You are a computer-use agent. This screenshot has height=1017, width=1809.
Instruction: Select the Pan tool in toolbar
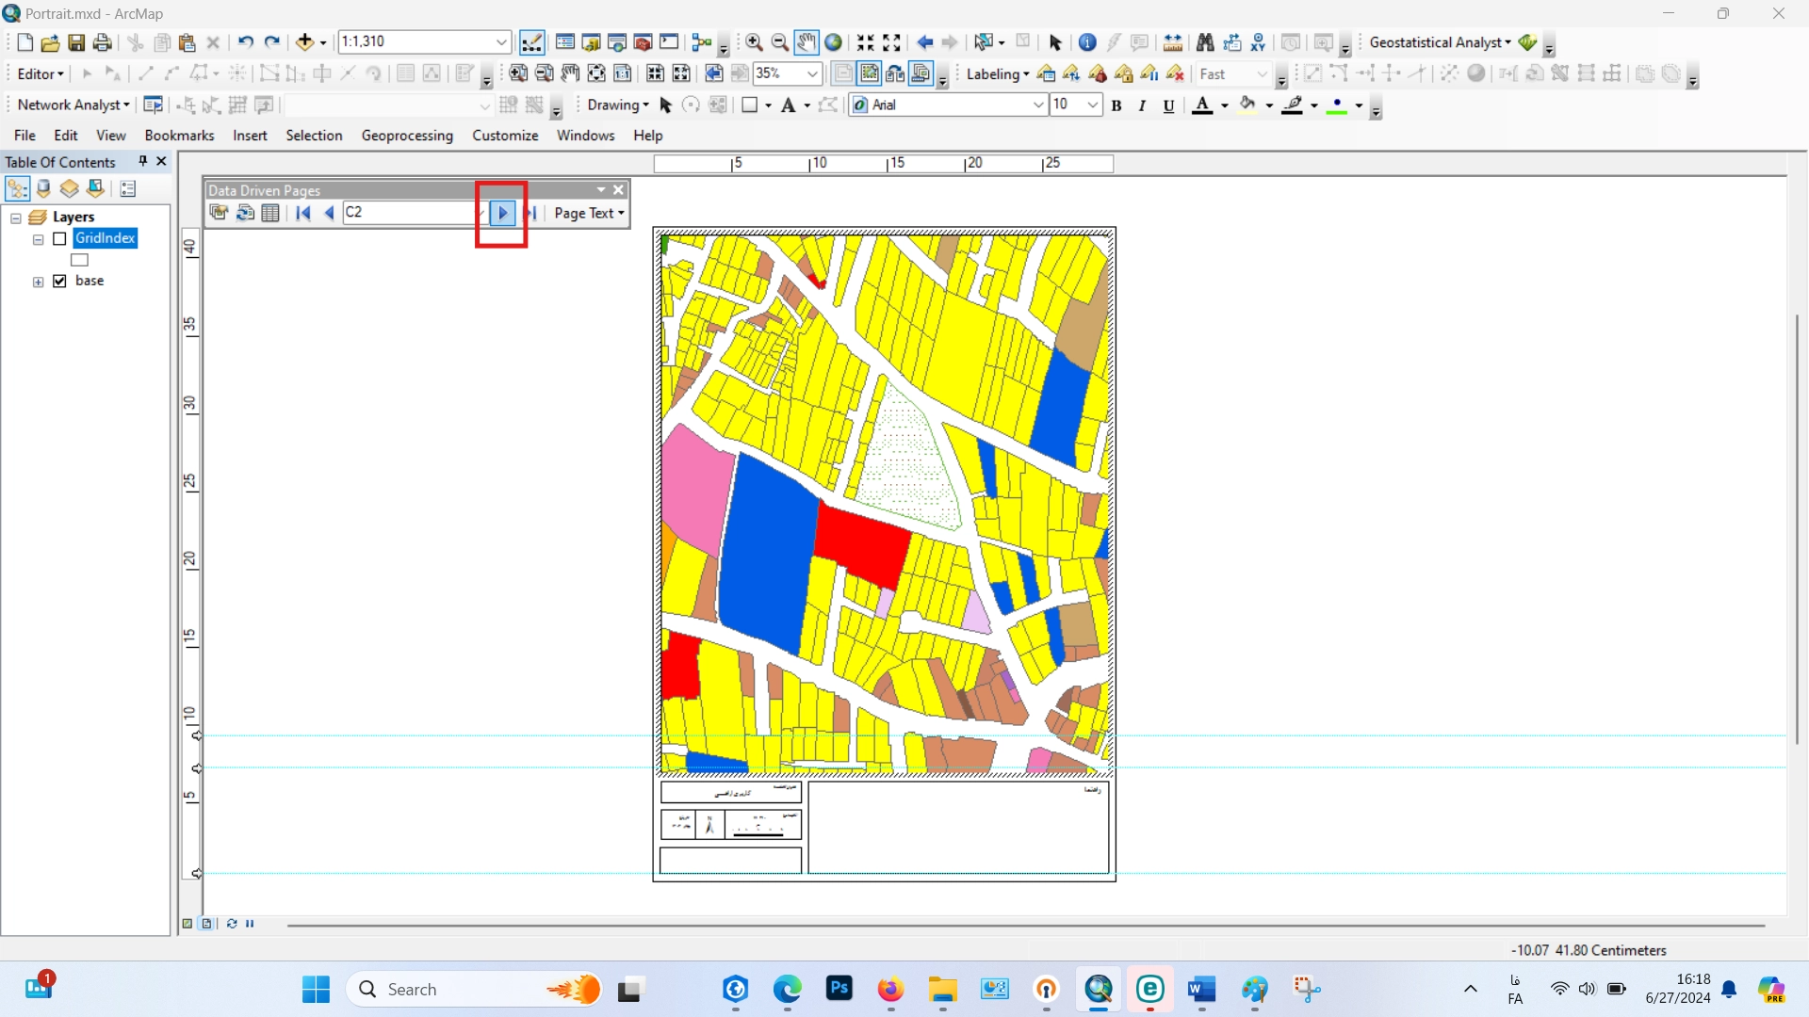pyautogui.click(x=807, y=41)
